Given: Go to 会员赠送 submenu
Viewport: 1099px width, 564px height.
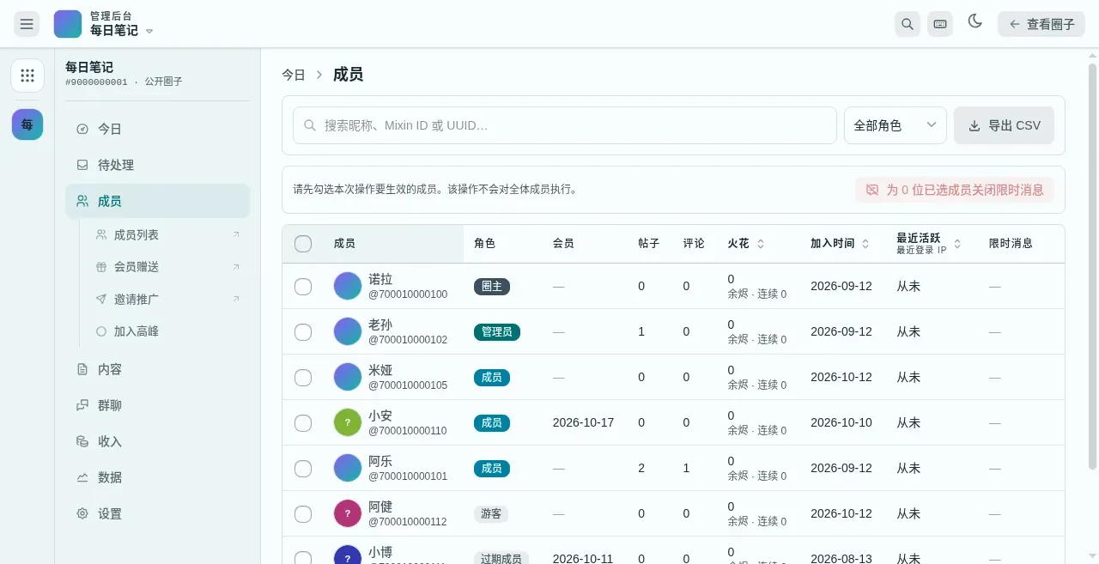Looking at the screenshot, I should (167, 267).
